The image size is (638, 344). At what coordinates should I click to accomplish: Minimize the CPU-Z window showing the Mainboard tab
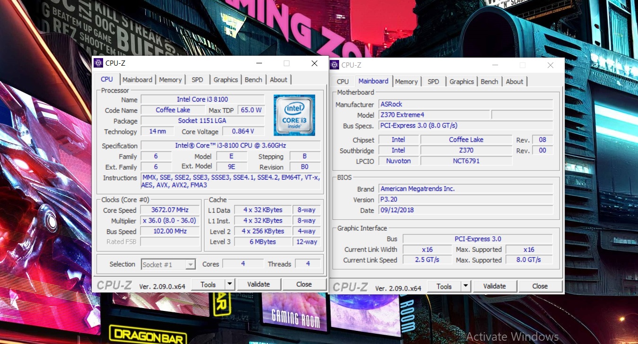coord(495,65)
